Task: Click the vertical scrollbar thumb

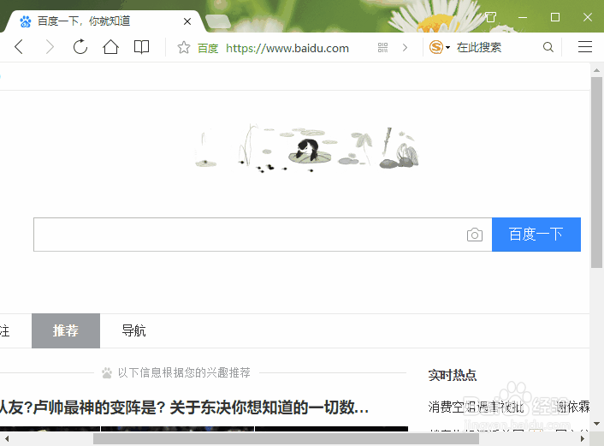Action: [596, 172]
